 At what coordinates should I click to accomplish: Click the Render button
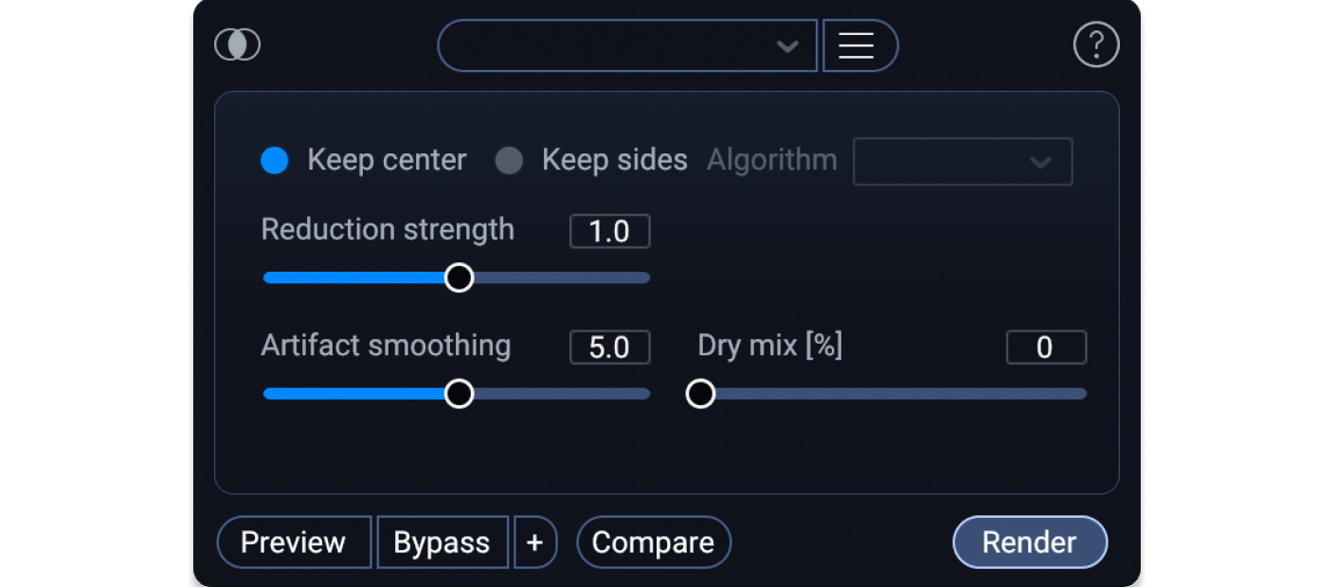tap(1029, 543)
